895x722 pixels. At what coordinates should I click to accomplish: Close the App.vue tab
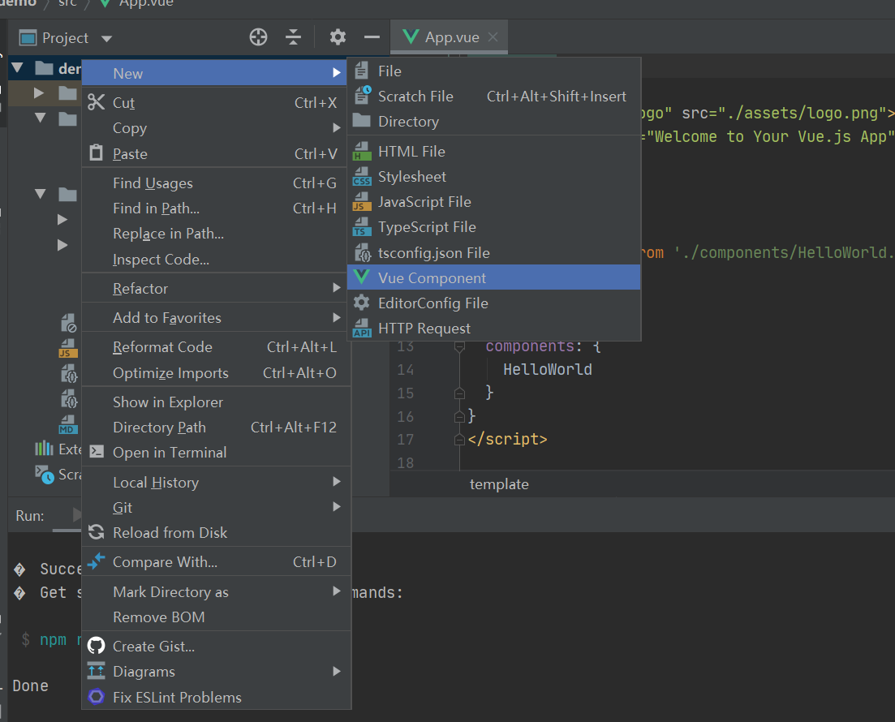click(x=493, y=37)
